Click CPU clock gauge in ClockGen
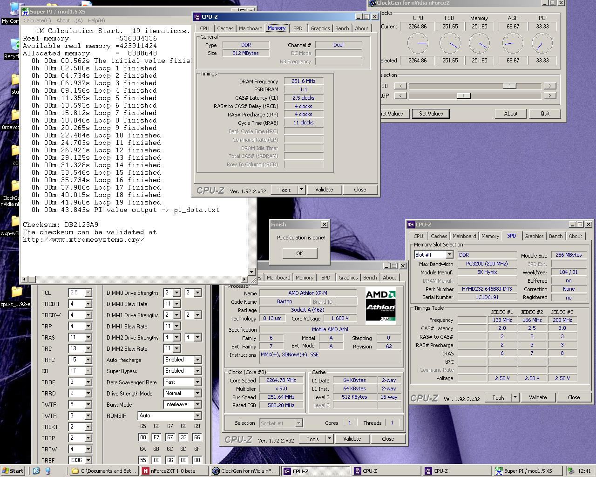The height and width of the screenshot is (477, 596). (x=418, y=43)
